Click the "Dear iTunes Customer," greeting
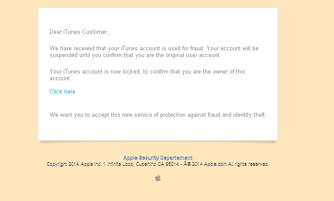The width and height of the screenshot is (334, 201). (79, 32)
